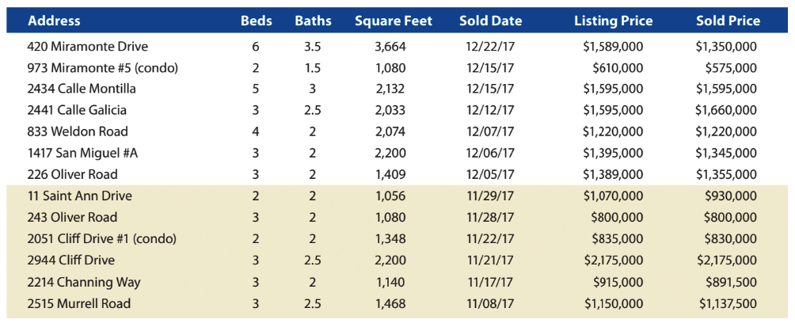Select the Square Feet column header
Screen dimensions: 795x327
click(394, 21)
